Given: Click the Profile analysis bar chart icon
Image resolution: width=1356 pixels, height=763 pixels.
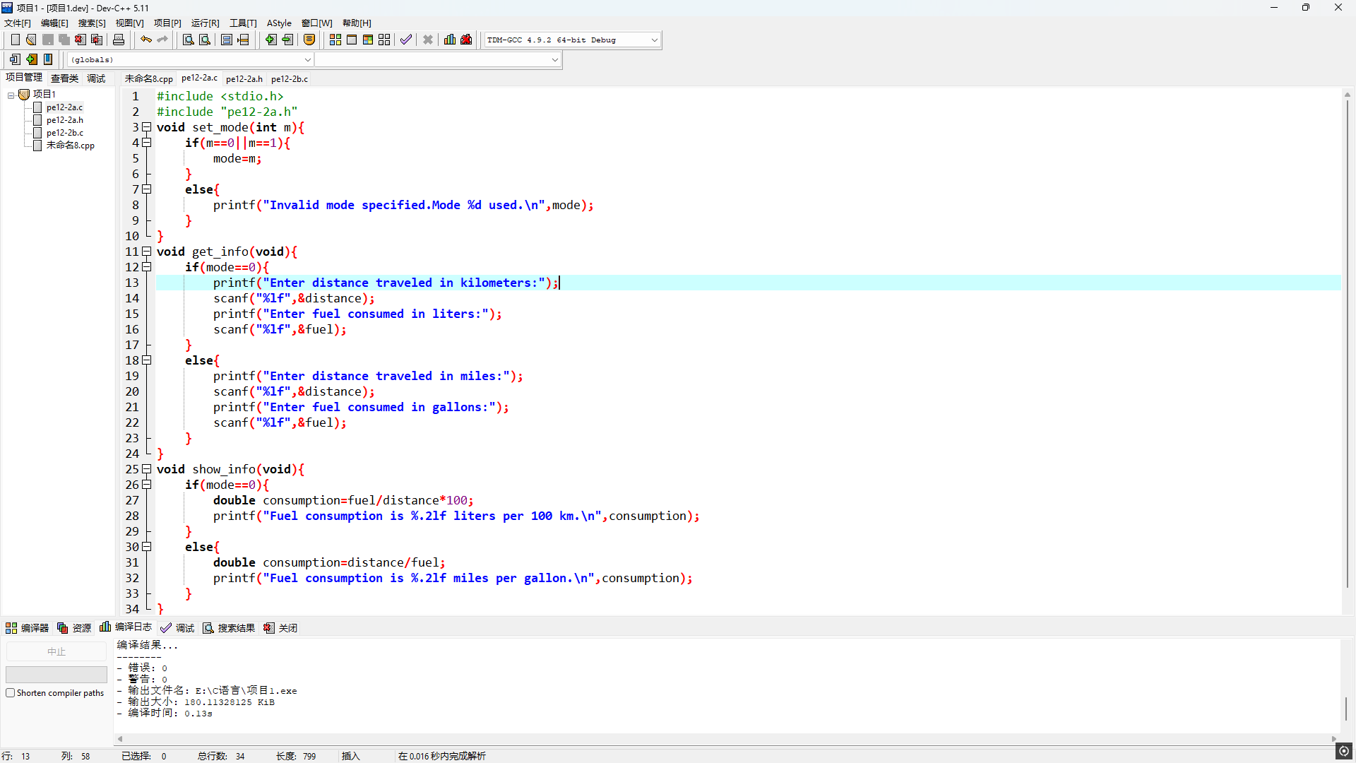Looking at the screenshot, I should pos(450,40).
